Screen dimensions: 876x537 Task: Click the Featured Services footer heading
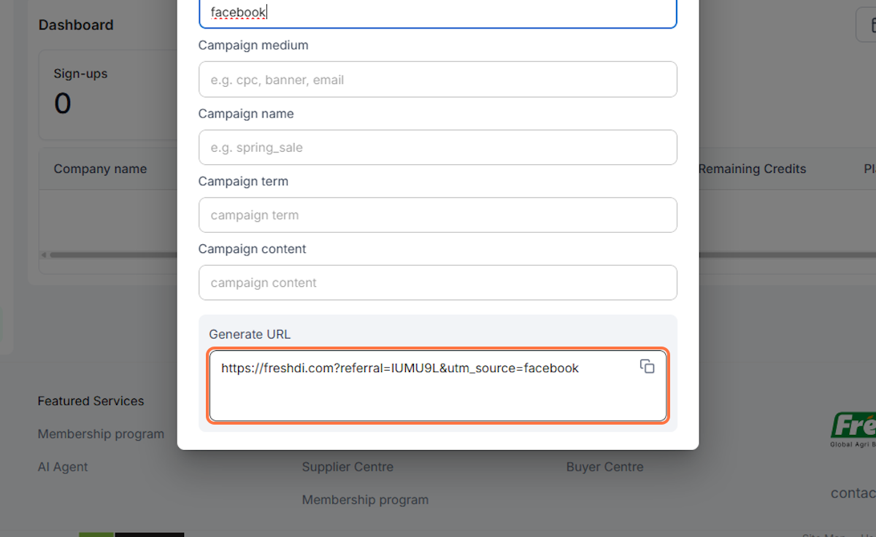pyautogui.click(x=91, y=401)
